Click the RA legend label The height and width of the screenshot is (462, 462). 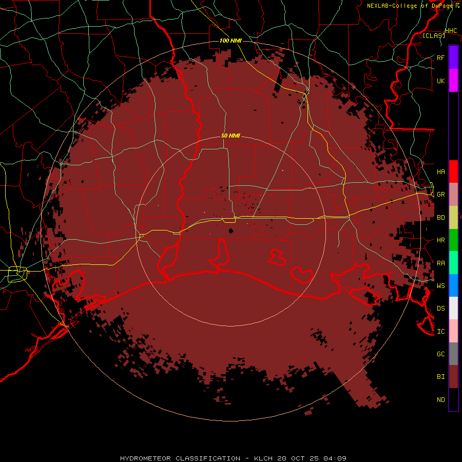click(440, 263)
